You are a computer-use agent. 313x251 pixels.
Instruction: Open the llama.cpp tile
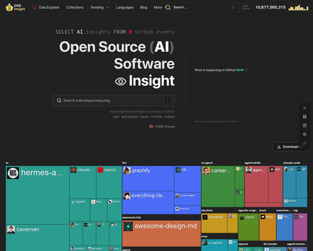click(188, 210)
